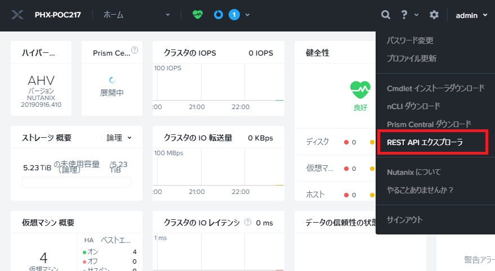
Task: Click the large green 良好 health heart
Action: tap(360, 90)
